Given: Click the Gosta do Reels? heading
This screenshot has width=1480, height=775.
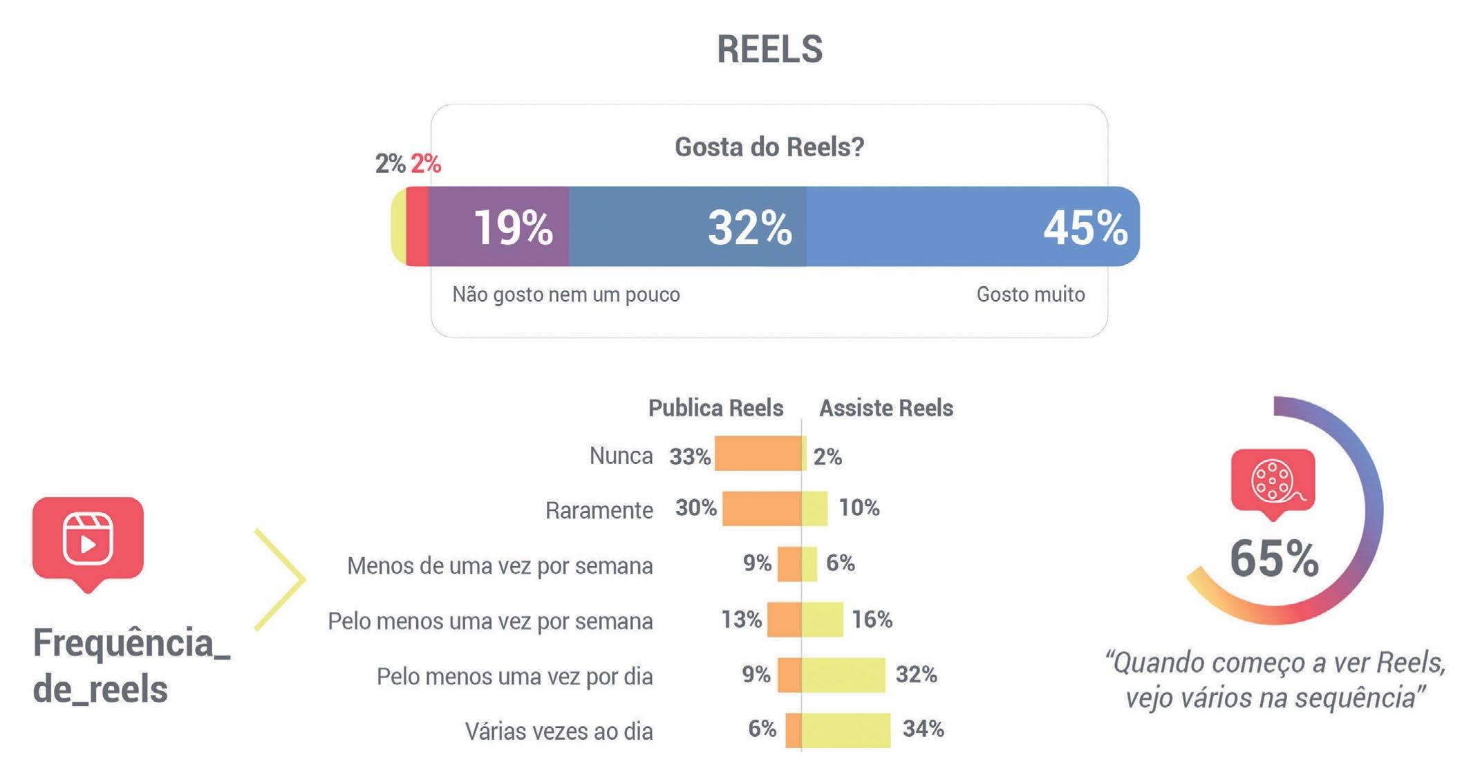Looking at the screenshot, I should (769, 147).
